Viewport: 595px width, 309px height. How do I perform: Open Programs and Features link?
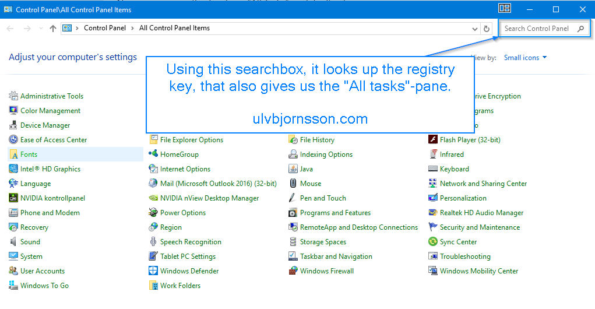[x=335, y=213]
